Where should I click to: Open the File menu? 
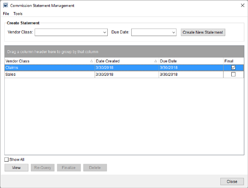pos(6,13)
